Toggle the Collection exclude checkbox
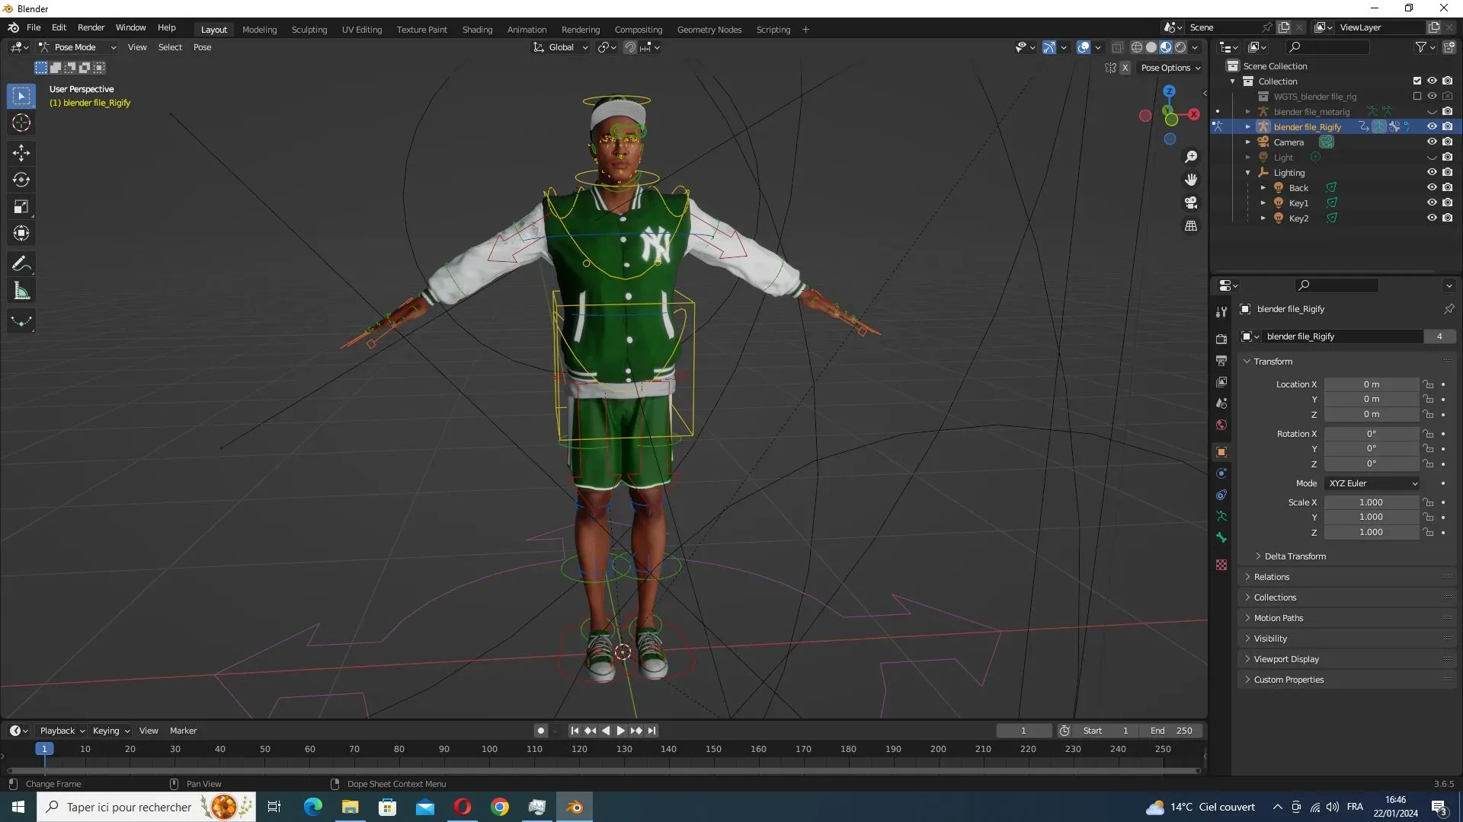 pos(1417,81)
